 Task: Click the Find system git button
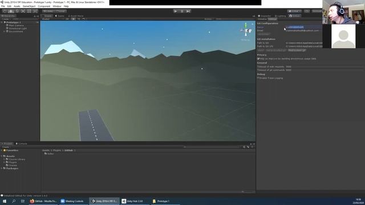[x=297, y=50]
